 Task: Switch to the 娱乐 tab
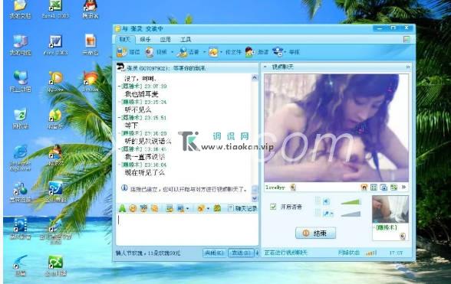point(145,39)
